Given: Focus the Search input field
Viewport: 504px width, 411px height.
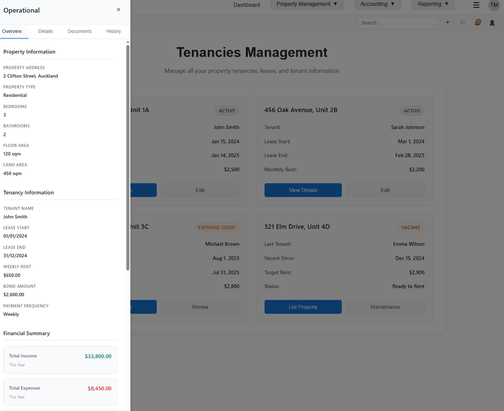Looking at the screenshot, I should click(x=397, y=23).
